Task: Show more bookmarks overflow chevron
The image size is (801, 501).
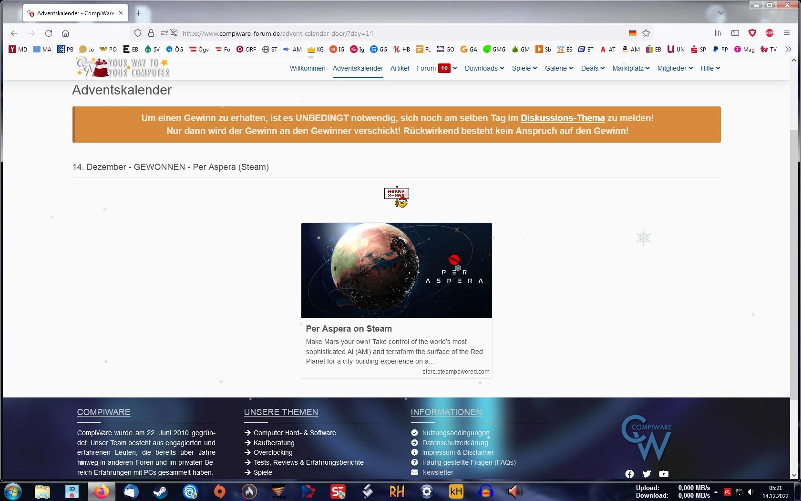Action: (789, 49)
